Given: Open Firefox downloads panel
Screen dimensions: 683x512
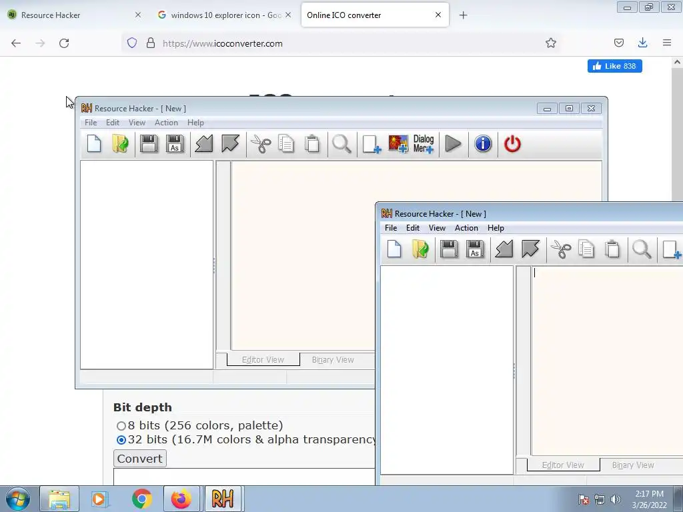Looking at the screenshot, I should coord(642,43).
